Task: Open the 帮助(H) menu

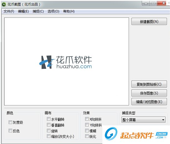Action: (69, 11)
